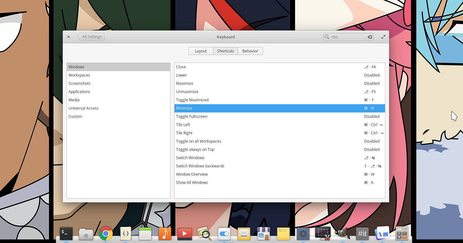
Task: Select the Switch Windows shortcut row
Action: (280, 158)
